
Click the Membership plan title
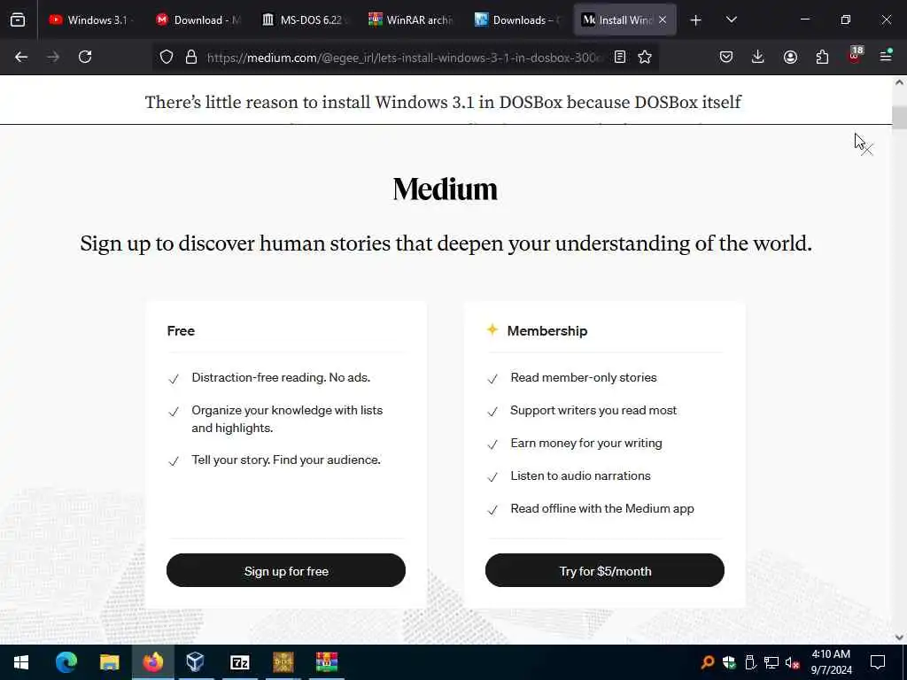[x=547, y=331]
